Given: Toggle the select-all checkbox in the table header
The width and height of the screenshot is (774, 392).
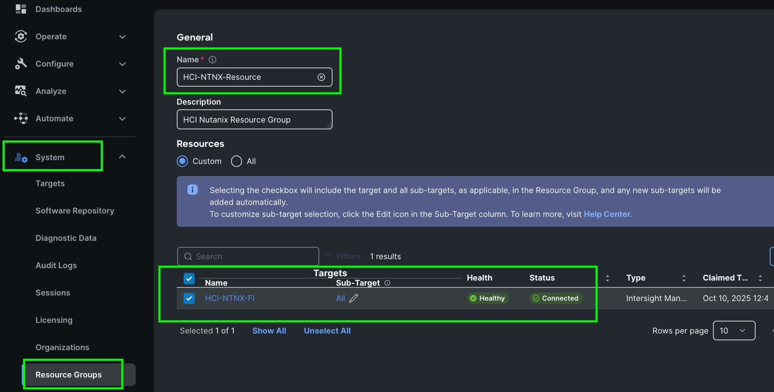Looking at the screenshot, I should [x=189, y=278].
